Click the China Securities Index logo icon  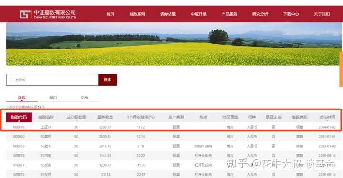click(x=25, y=14)
